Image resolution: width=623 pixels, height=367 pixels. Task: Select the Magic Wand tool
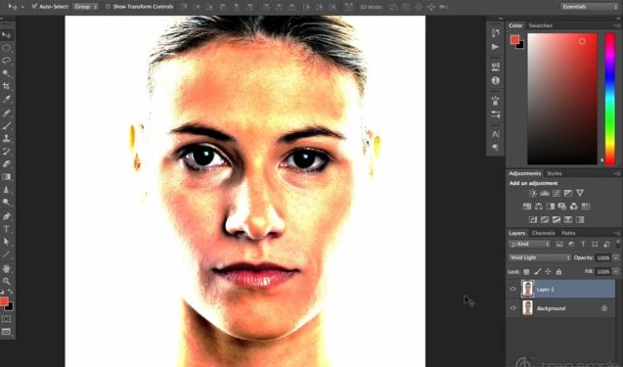point(6,73)
